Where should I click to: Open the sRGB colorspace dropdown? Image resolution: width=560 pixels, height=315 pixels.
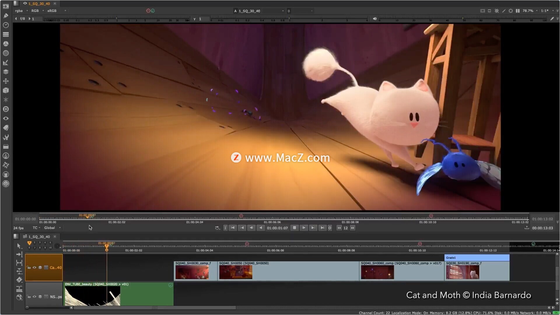pyautogui.click(x=57, y=11)
